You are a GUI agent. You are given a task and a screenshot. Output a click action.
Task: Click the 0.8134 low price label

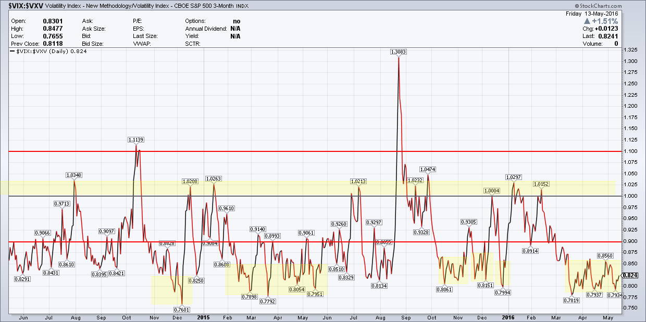point(380,286)
